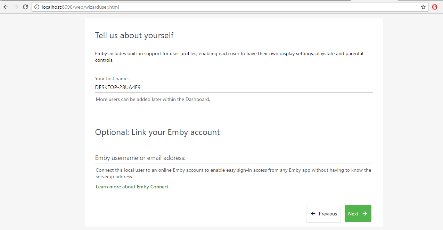443x230 pixels.
Task: Click the site info icon in address bar
Action: 37,7
